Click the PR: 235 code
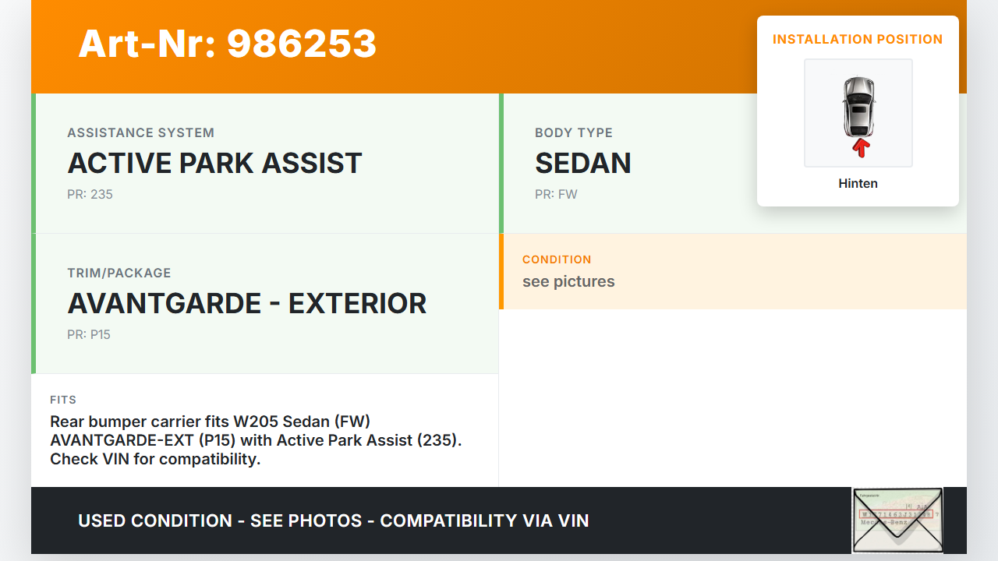Viewport: 998px width, 561px height. click(90, 194)
